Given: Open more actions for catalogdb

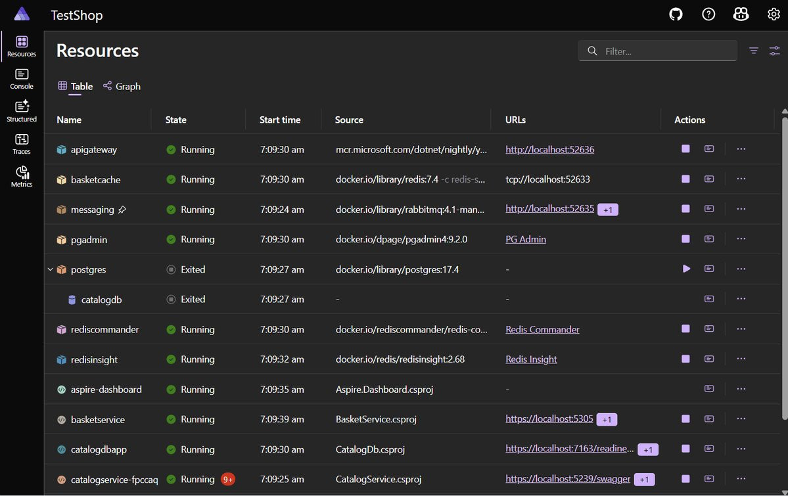Looking at the screenshot, I should (741, 299).
